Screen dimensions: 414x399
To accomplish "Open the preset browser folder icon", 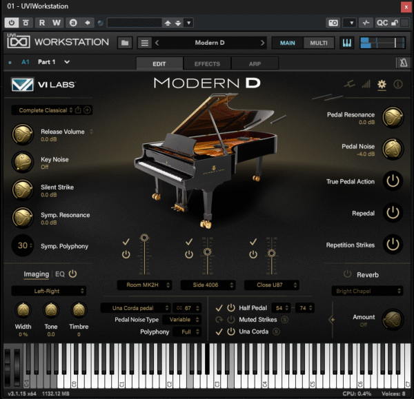I will [x=125, y=43].
